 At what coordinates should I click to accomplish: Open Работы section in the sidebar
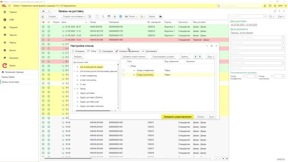pyautogui.click(x=13, y=43)
